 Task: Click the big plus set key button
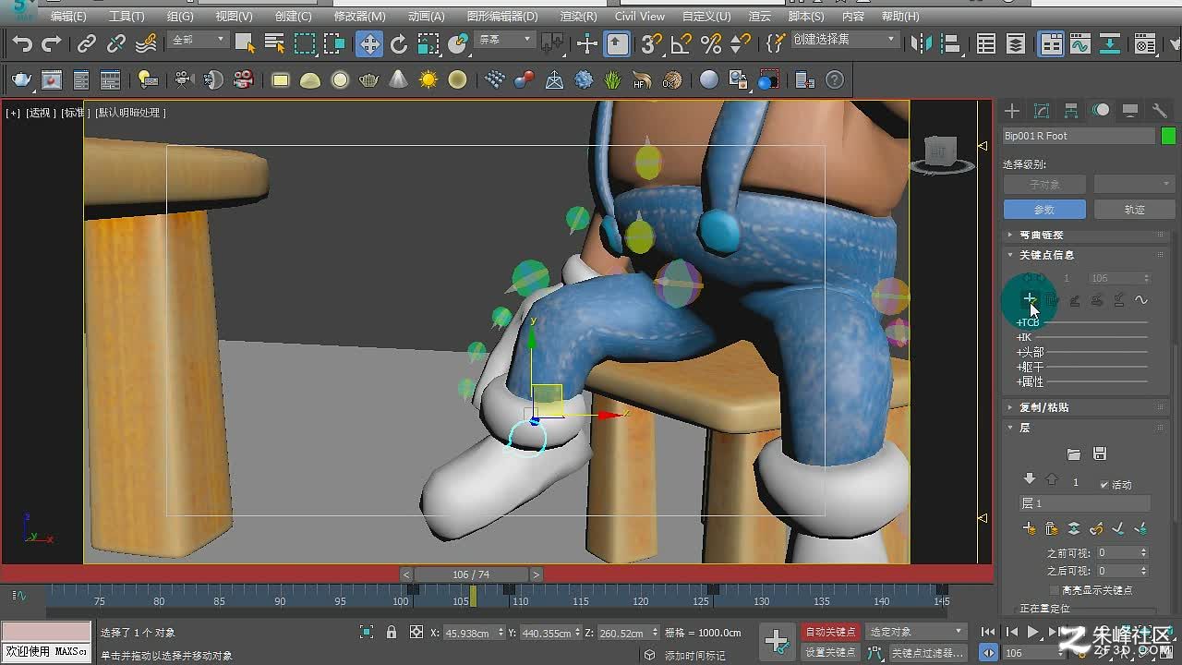tap(777, 641)
